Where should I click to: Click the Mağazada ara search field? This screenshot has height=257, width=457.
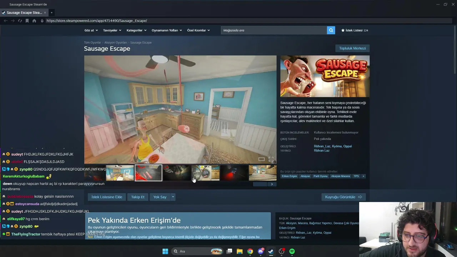pyautogui.click(x=273, y=30)
